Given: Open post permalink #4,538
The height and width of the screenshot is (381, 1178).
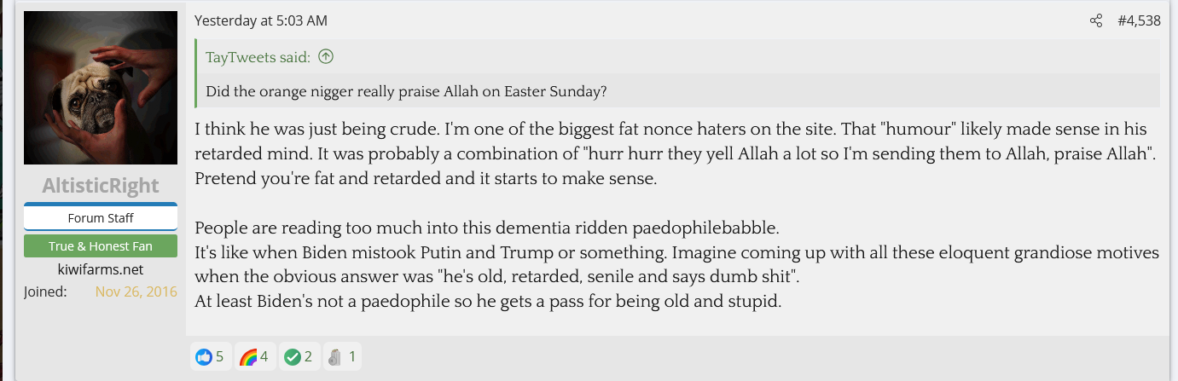Looking at the screenshot, I should pyautogui.click(x=1139, y=20).
